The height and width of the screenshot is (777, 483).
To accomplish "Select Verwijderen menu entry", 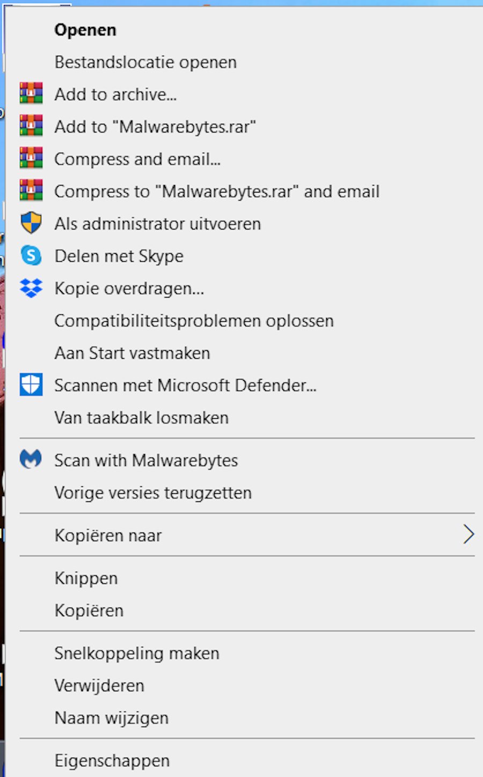I will pos(99,685).
